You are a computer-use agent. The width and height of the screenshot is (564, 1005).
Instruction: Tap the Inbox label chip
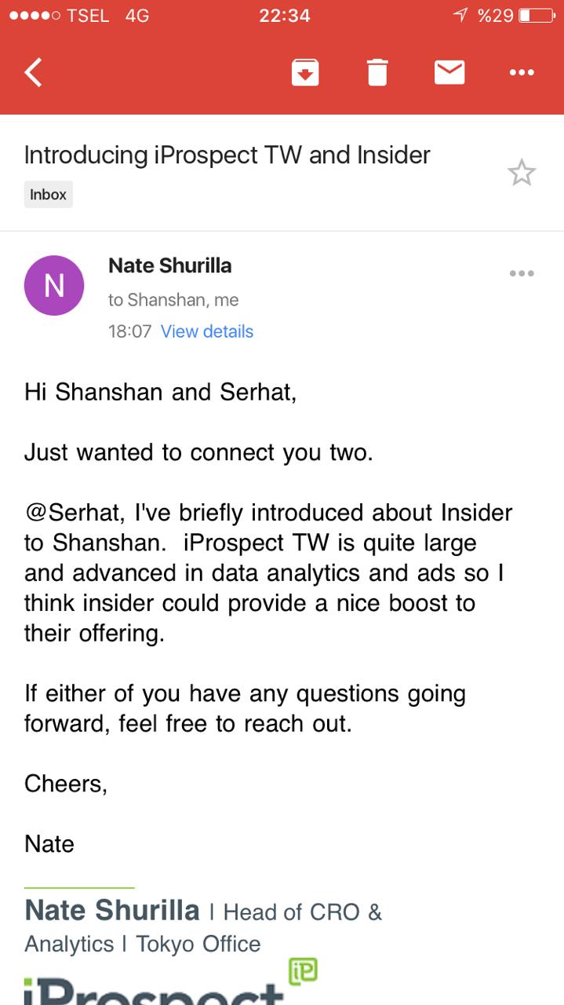tap(48, 194)
